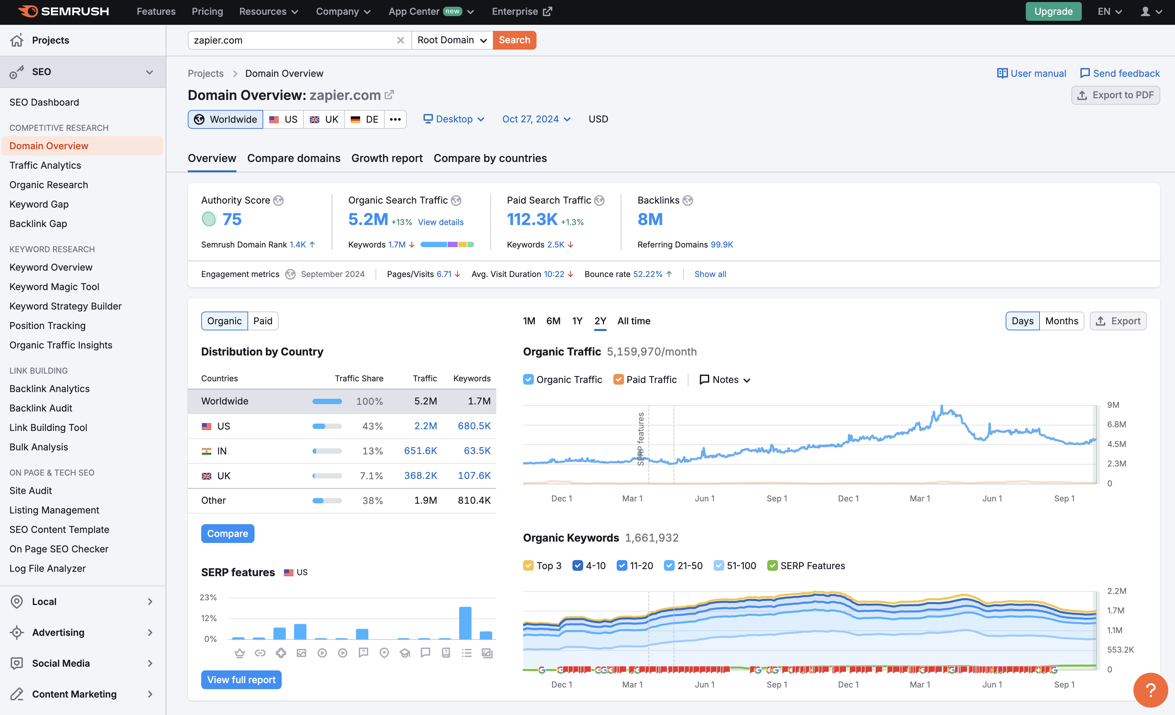The image size is (1175, 715).
Task: Switch to the Growth report tab
Action: click(x=387, y=158)
